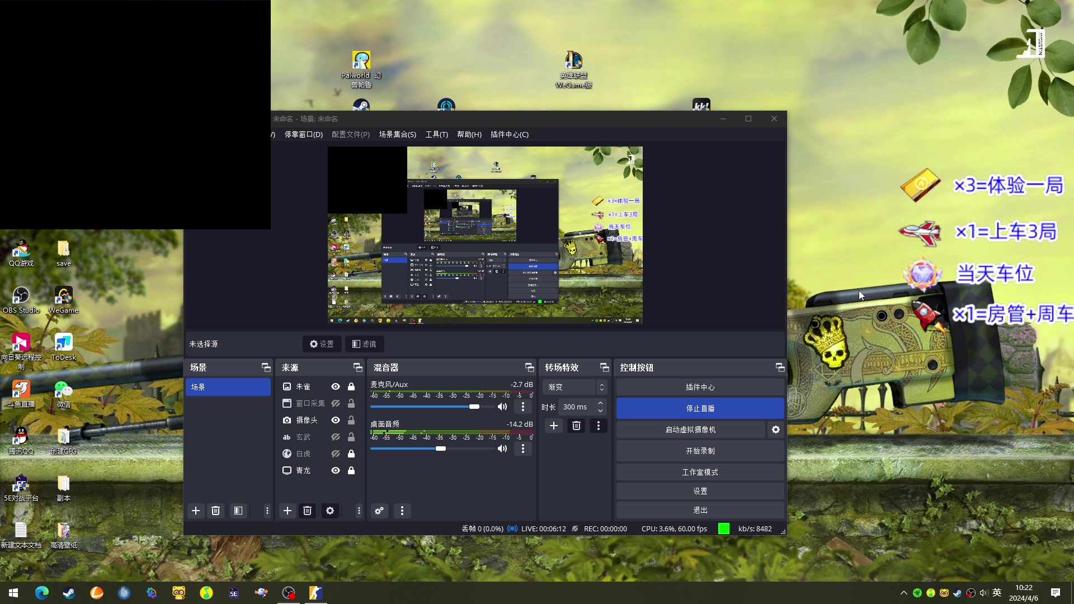Open 配置文件(P) menu
1074x604 pixels.
pyautogui.click(x=351, y=134)
